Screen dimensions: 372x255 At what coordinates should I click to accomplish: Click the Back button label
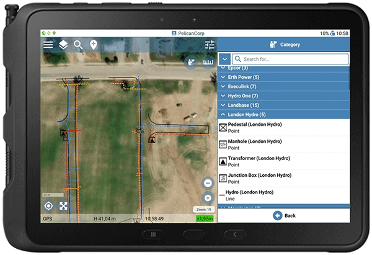tap(290, 215)
